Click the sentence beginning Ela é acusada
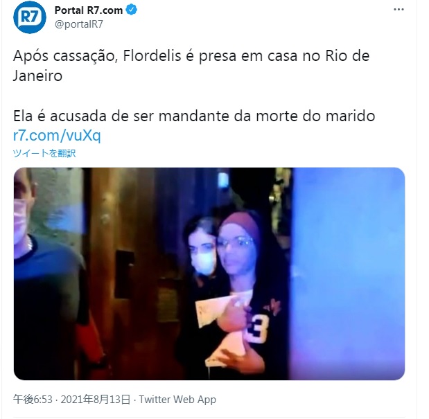The width and height of the screenshot is (429, 419). click(x=194, y=116)
